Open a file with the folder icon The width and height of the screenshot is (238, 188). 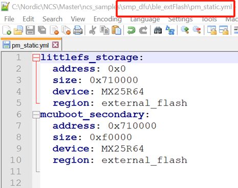(18, 30)
